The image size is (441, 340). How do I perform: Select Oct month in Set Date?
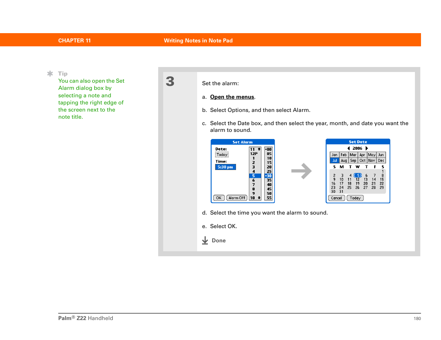362,160
